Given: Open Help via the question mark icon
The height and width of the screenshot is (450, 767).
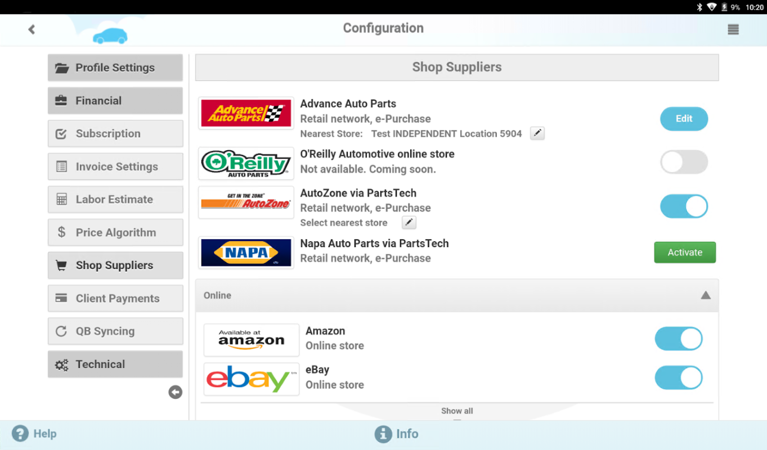Looking at the screenshot, I should click(x=20, y=434).
